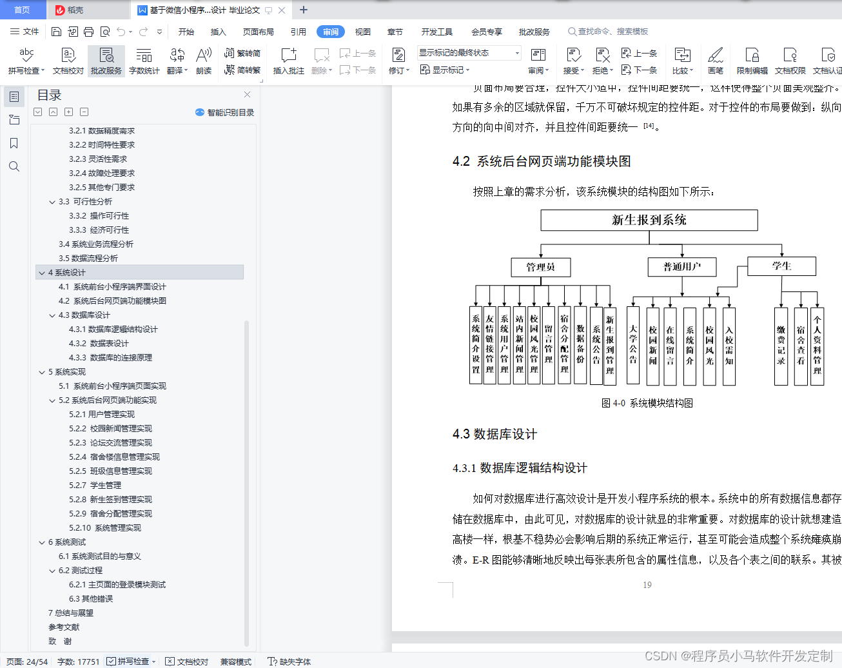This screenshot has height=668, width=842.
Task: Convert with 简转繁 button
Action: [x=242, y=70]
